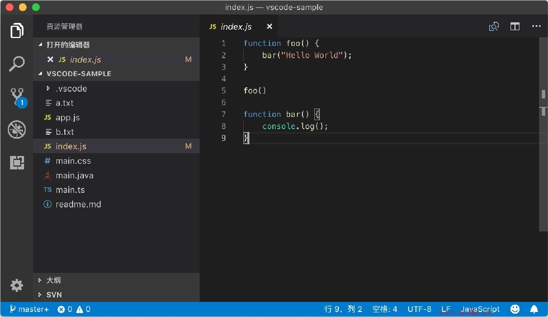Change language mode via JavaScript status item
This screenshot has width=548, height=317.
[x=480, y=309]
